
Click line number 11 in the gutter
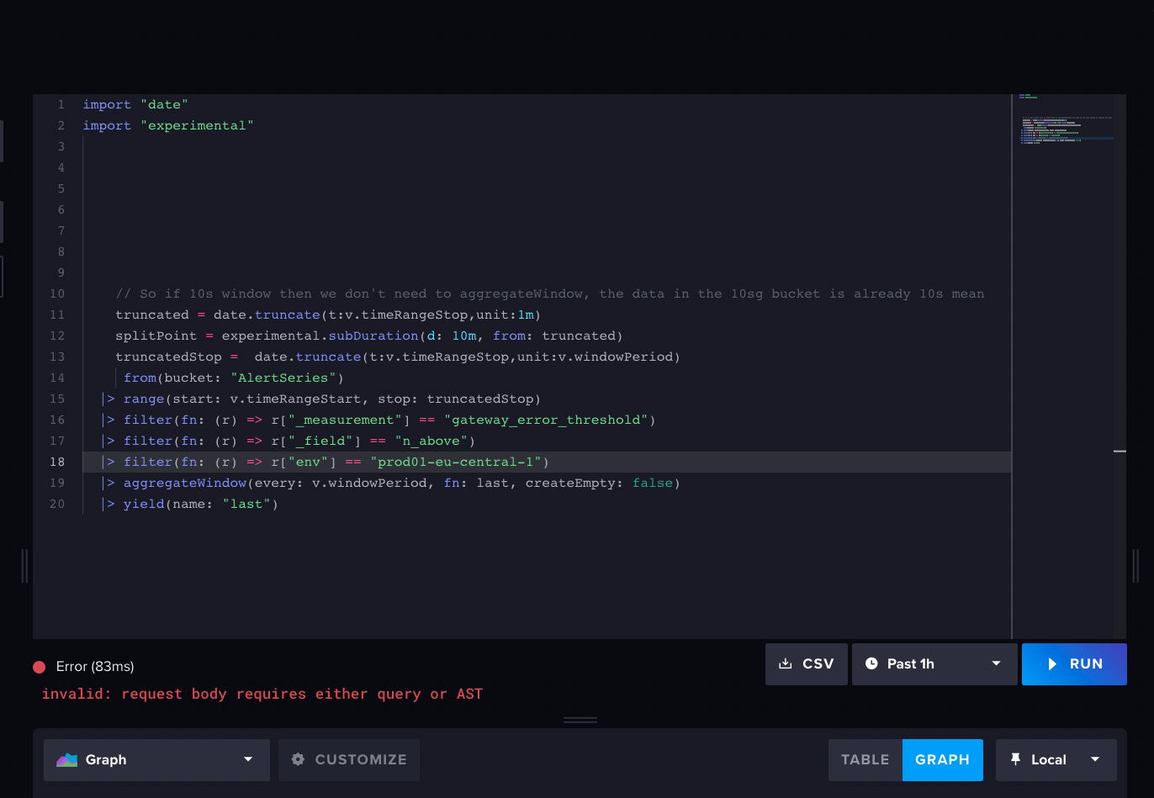pyautogui.click(x=57, y=314)
